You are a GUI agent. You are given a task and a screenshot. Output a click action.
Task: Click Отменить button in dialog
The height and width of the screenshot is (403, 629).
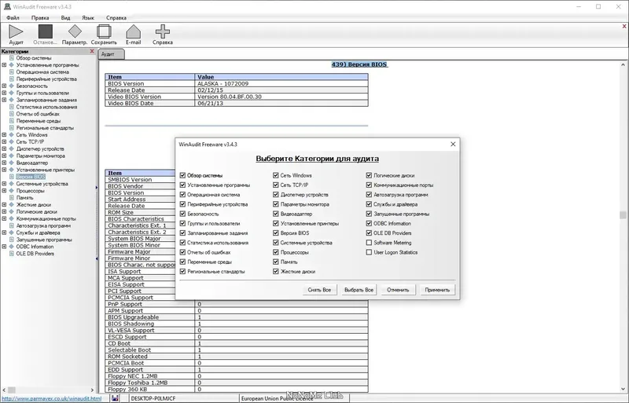398,290
